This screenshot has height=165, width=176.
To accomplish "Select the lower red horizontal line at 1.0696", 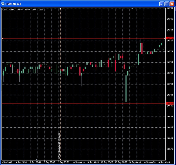I will pos(84,104).
